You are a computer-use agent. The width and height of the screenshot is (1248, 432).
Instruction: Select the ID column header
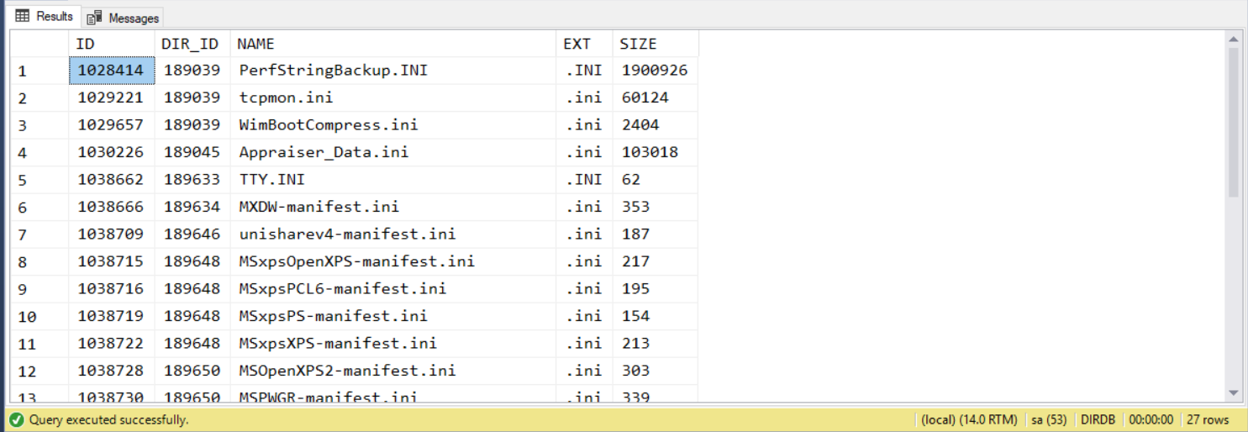(111, 44)
